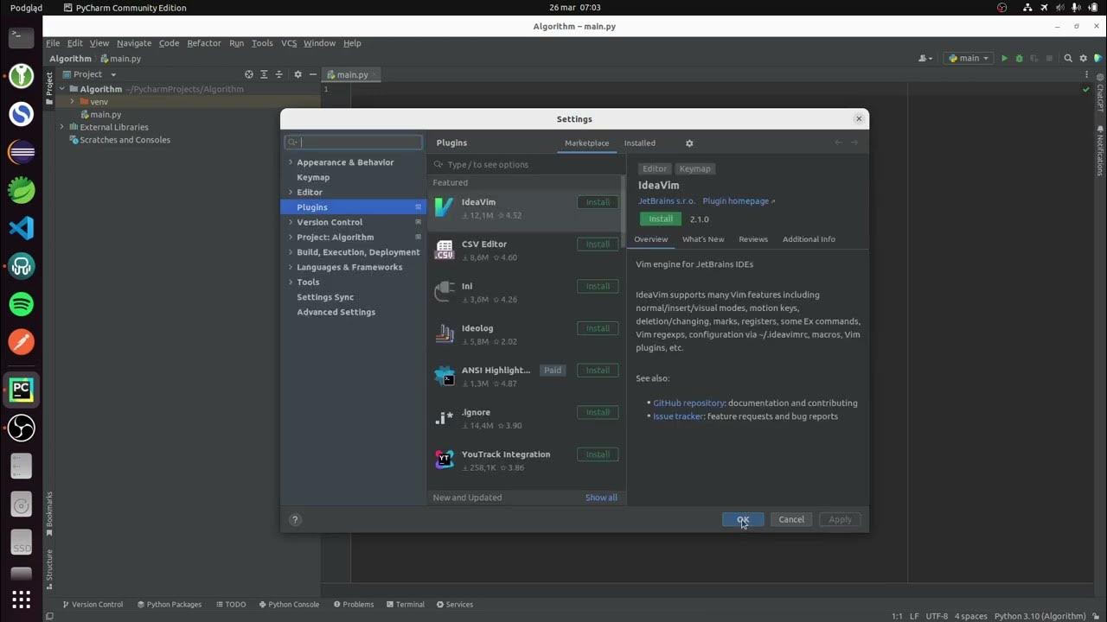The width and height of the screenshot is (1107, 622).
Task: Open IDE settings gear in the top-right toolbar
Action: pos(1083,59)
